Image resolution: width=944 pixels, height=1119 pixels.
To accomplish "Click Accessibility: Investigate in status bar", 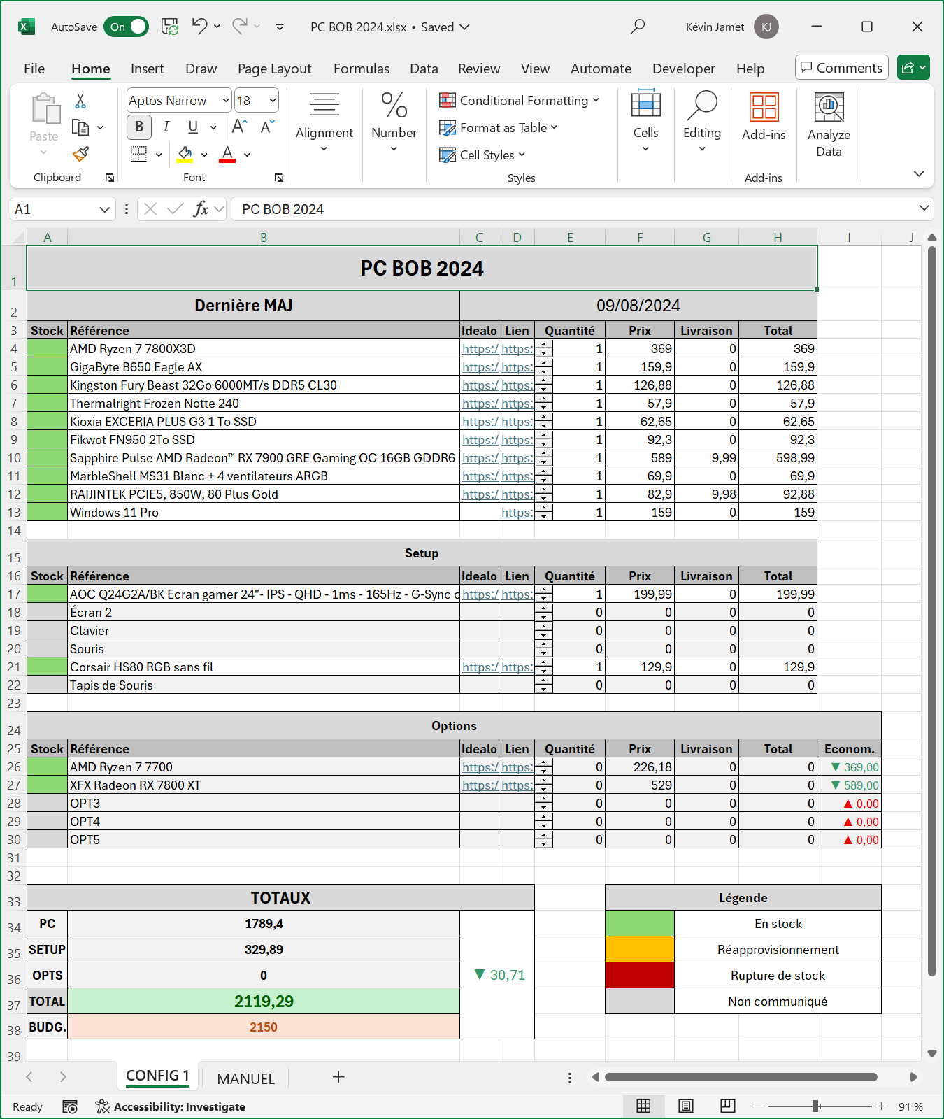I will coord(171,1106).
